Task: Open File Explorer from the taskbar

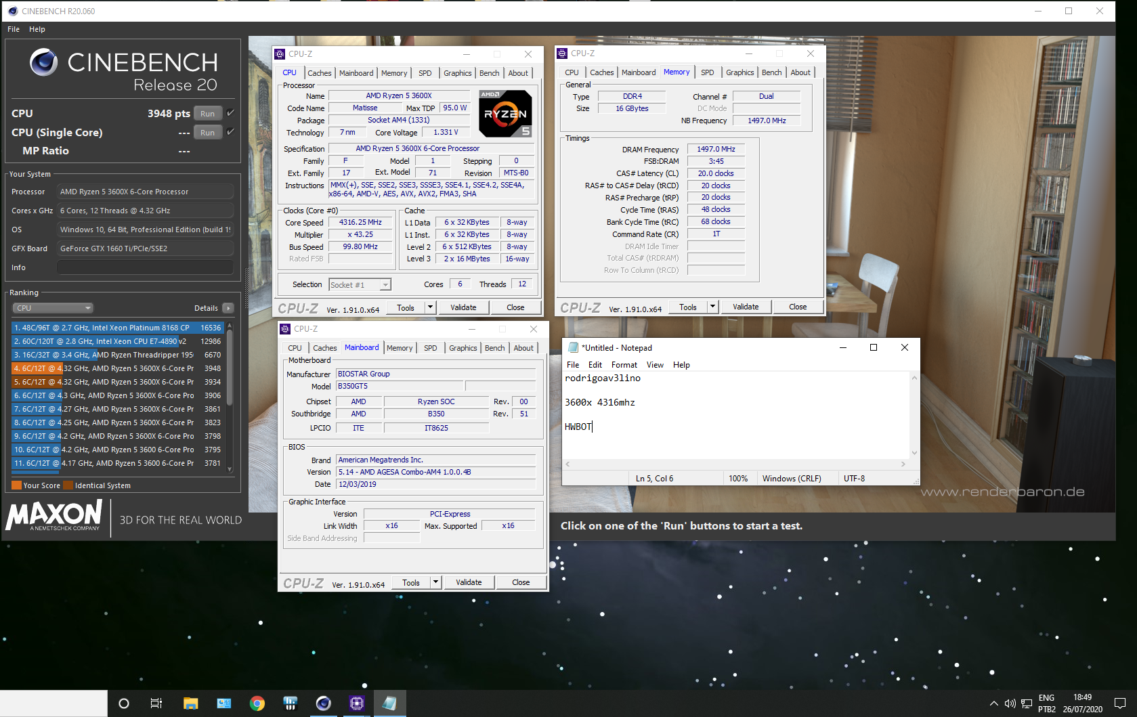Action: (x=190, y=703)
